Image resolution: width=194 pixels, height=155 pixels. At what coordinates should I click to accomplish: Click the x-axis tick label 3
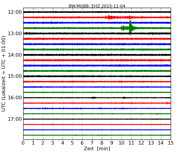(53, 143)
